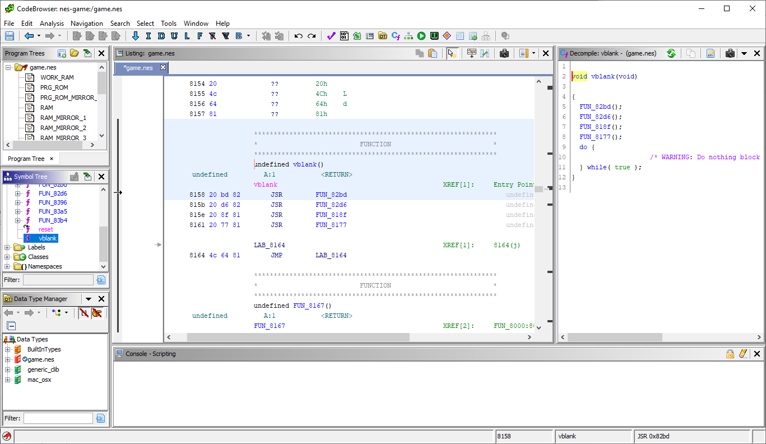Screen dimensions: 766x444
Task: Open the Bookmarks purple checkmark icon
Action: (331, 36)
